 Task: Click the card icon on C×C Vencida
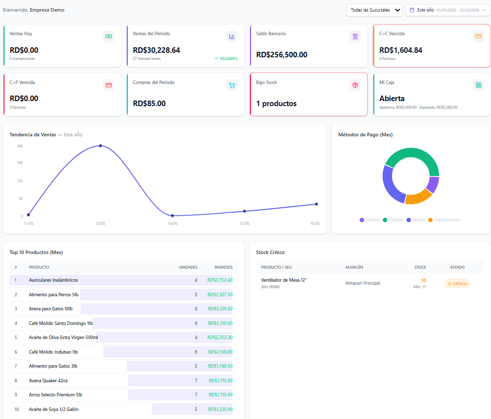click(x=478, y=36)
